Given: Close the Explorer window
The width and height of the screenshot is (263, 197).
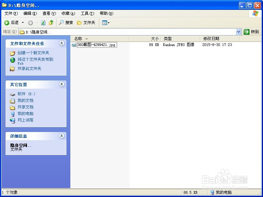Looking at the screenshot, I should click(257, 6).
